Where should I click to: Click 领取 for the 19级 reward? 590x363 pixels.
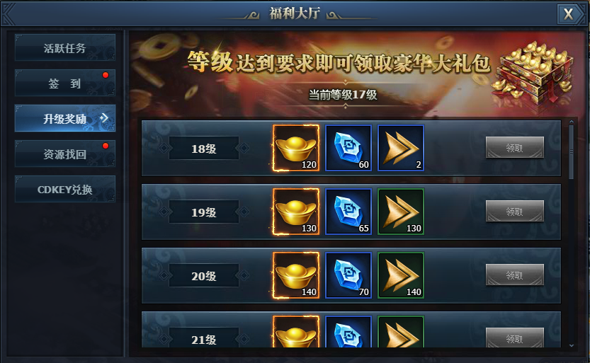(x=515, y=211)
